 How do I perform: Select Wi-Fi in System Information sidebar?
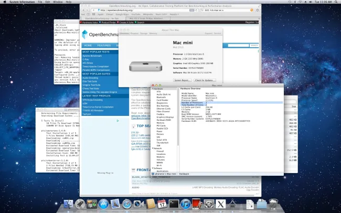coord(159,165)
